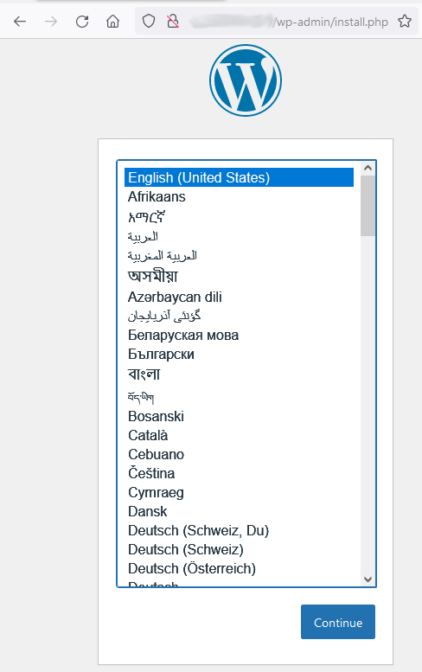Click the language list scrollbar thumb
This screenshot has width=422, height=672.
pyautogui.click(x=368, y=206)
